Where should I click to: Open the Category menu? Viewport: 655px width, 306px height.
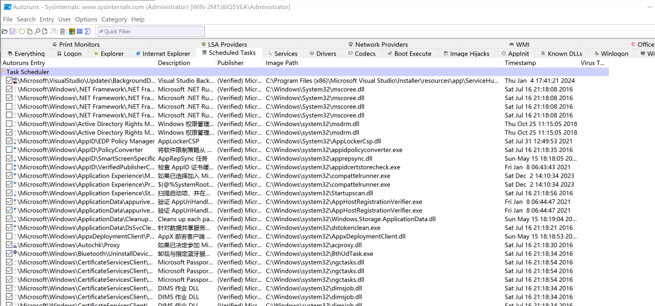click(114, 19)
